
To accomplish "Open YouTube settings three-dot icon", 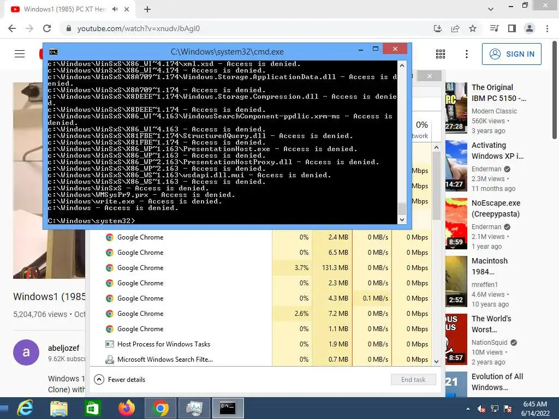I will [467, 54].
